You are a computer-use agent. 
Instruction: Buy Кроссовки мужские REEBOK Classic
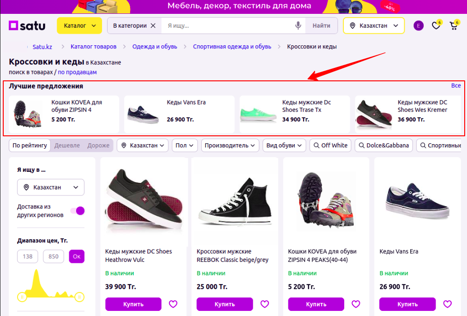[225, 304]
